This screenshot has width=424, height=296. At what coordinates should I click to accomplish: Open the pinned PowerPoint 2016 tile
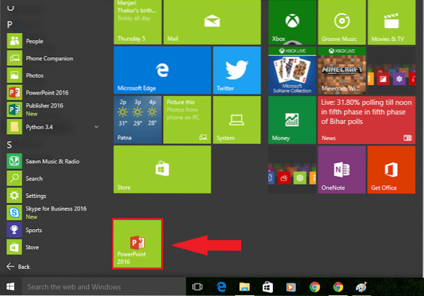(x=137, y=244)
